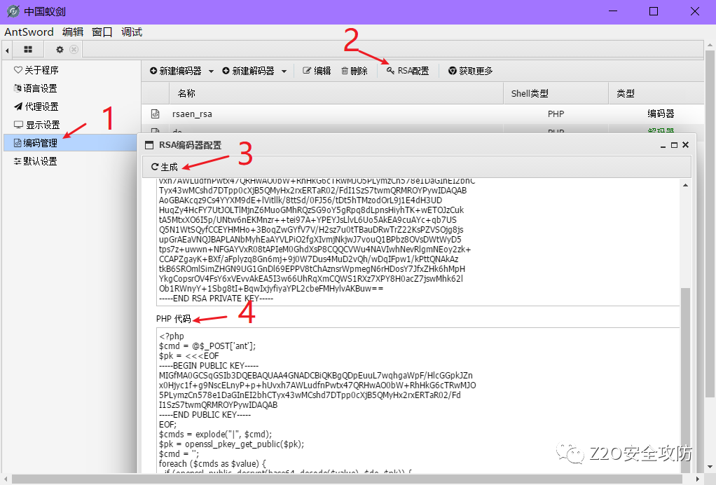Close the RSA编码器配置 dialog
The height and width of the screenshot is (485, 716).
click(x=685, y=145)
